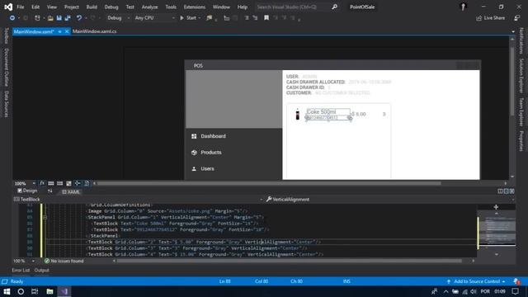The image size is (528, 297).
Task: Toggle the designer effects fx icon
Action: (x=42, y=183)
